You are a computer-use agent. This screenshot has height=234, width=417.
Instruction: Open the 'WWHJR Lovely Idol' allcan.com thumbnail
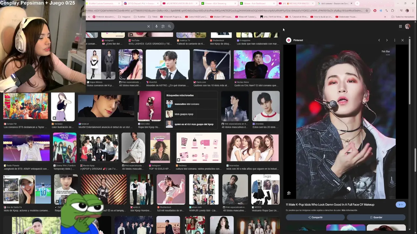pyautogui.click(x=204, y=189)
